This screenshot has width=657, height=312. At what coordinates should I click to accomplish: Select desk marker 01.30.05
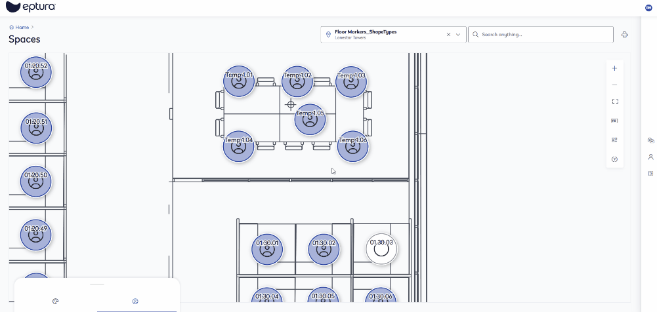324,294
